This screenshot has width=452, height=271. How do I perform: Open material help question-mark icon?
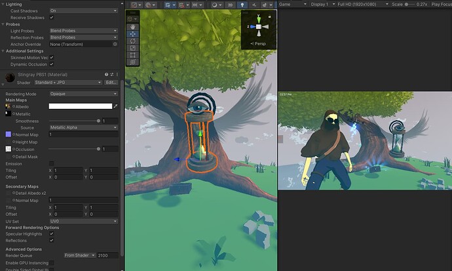106,74
